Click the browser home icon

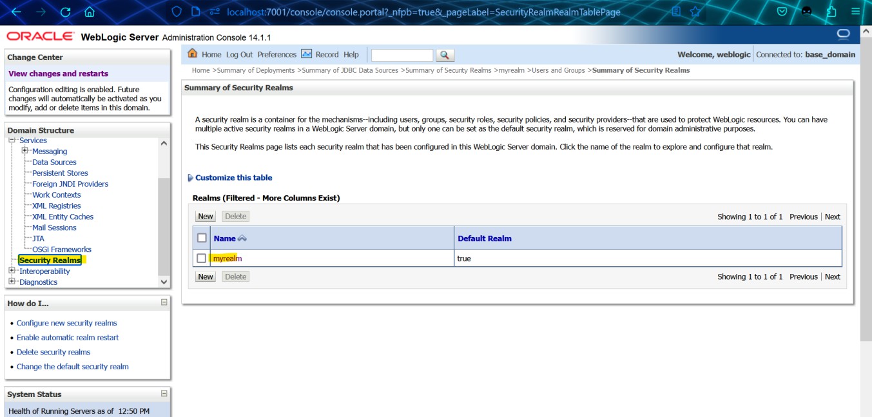pos(90,12)
